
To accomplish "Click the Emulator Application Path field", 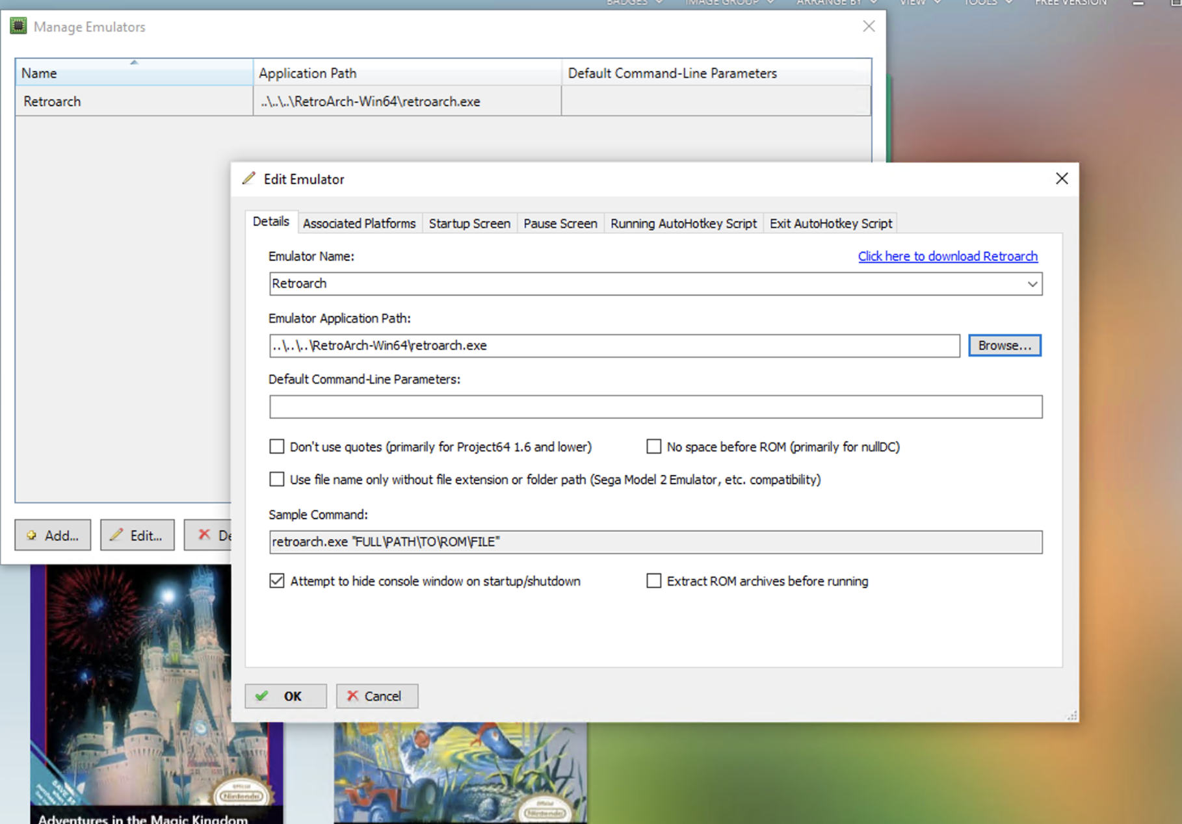I will [614, 346].
